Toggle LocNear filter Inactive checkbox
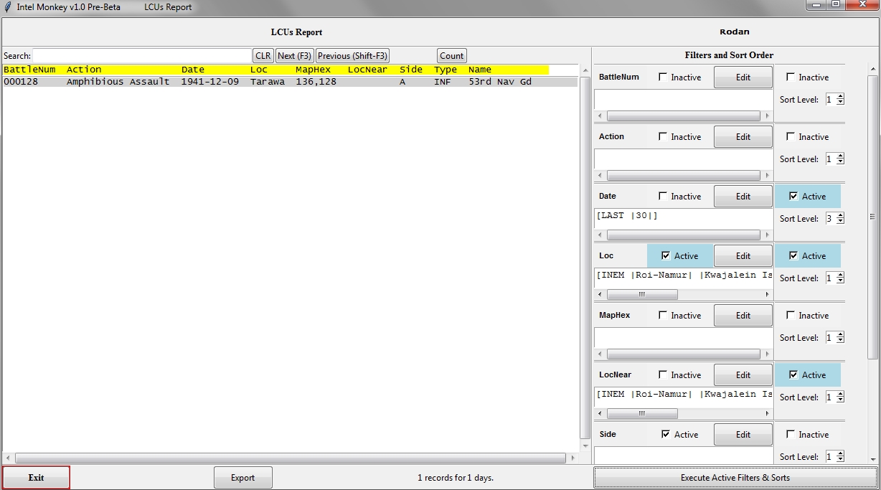881x490 pixels. pyautogui.click(x=663, y=375)
